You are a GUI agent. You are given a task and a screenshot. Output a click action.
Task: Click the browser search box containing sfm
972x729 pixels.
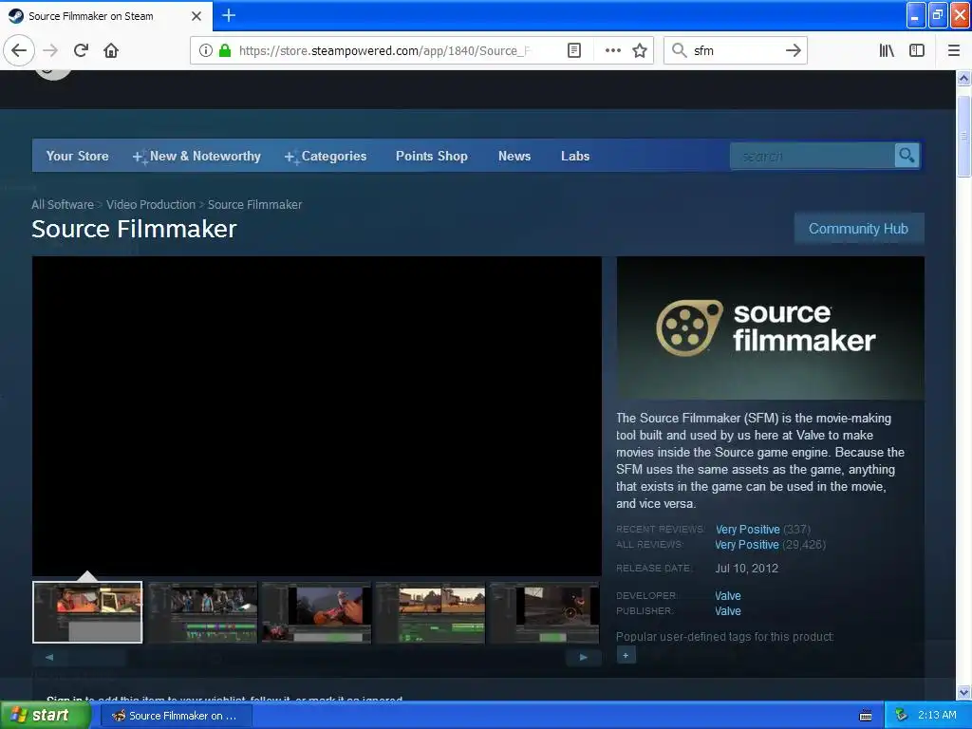tap(736, 50)
